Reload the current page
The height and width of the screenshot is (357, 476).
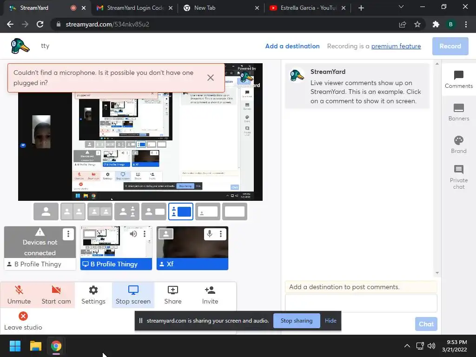[40, 24]
